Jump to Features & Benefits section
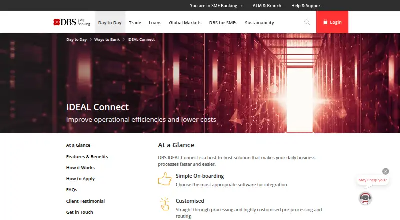Viewport: 400px width, 220px height. pyautogui.click(x=87, y=156)
